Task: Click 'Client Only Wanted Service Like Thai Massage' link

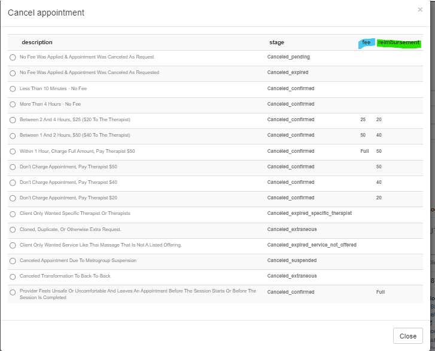Action: [x=101, y=245]
